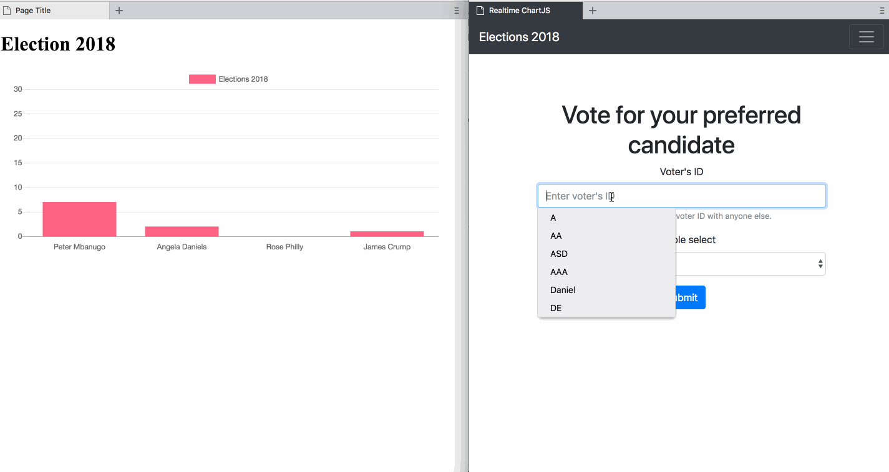This screenshot has width=889, height=472.
Task: Click the Angela Daniels bar in chart
Action: (x=182, y=231)
